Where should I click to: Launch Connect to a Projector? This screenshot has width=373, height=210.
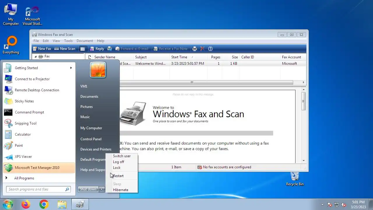(x=38, y=79)
